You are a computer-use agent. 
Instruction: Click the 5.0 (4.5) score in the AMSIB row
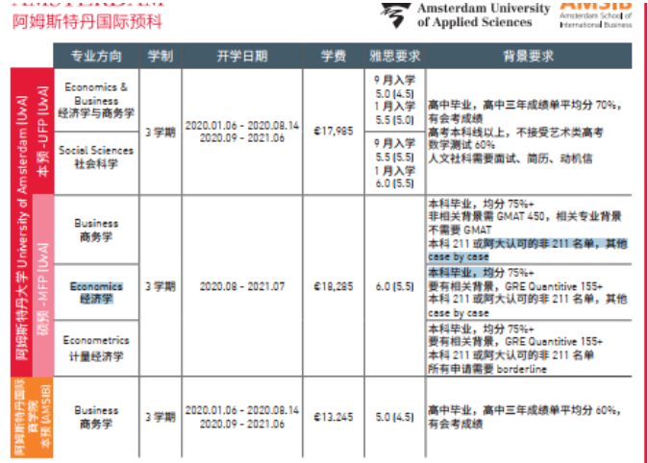(x=395, y=417)
